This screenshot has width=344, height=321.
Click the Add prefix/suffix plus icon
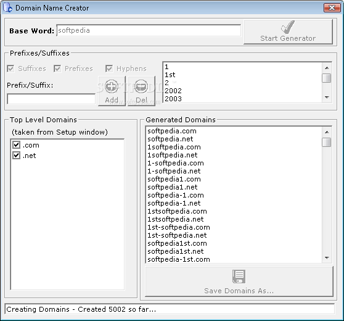point(112,91)
